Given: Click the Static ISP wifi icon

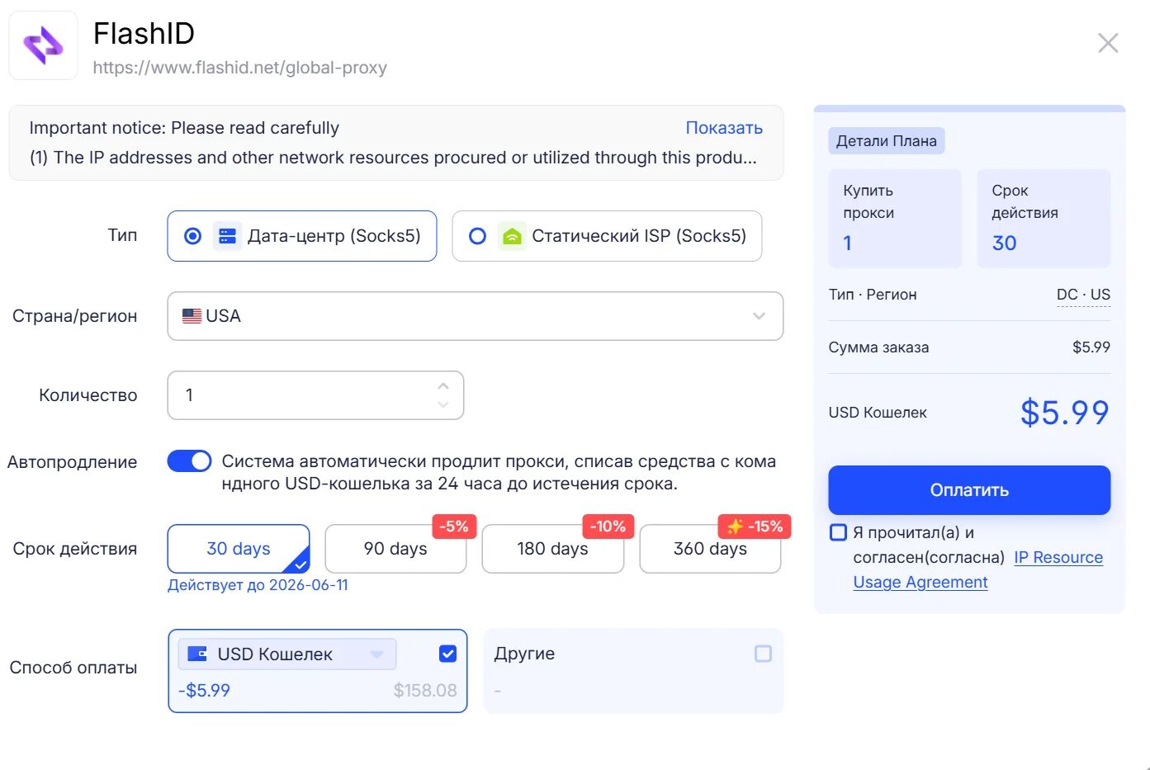Looking at the screenshot, I should point(512,236).
